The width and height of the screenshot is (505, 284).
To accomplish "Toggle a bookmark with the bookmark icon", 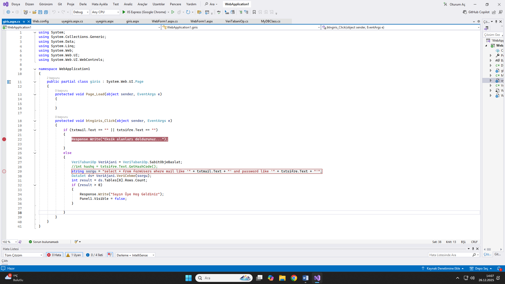I will [254, 12].
